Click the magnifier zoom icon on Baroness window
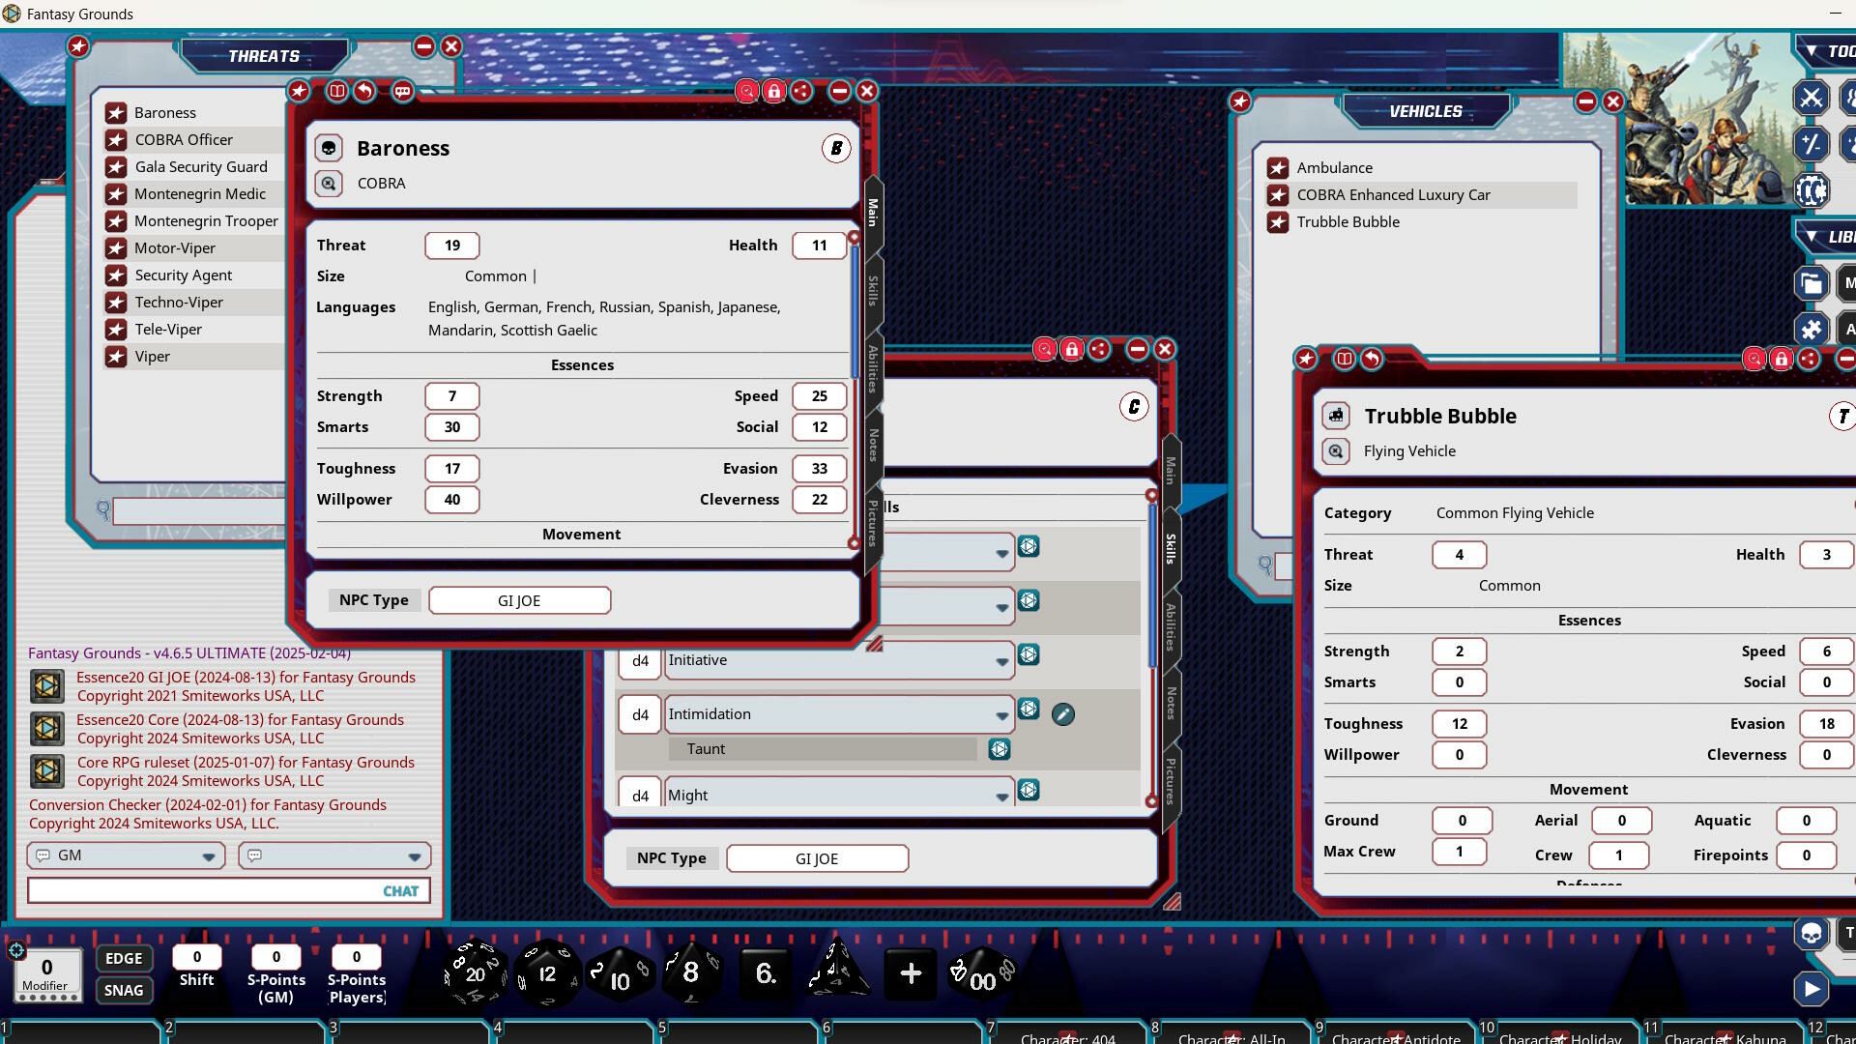1856x1044 pixels. (747, 91)
